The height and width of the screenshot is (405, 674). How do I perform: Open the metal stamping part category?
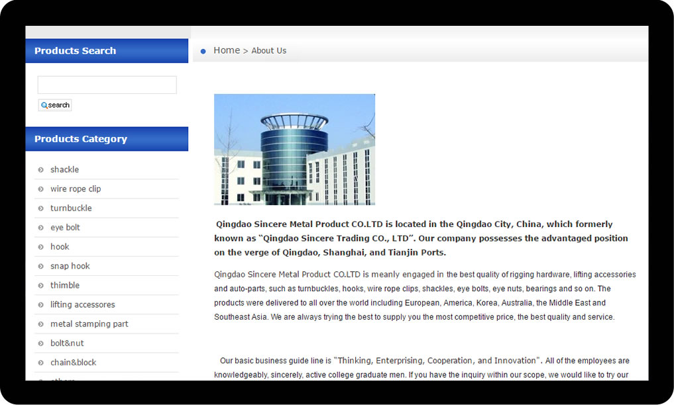(89, 324)
